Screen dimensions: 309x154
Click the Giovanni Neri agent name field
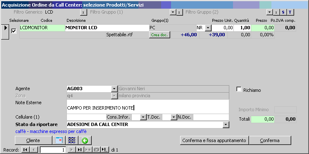click(x=174, y=89)
